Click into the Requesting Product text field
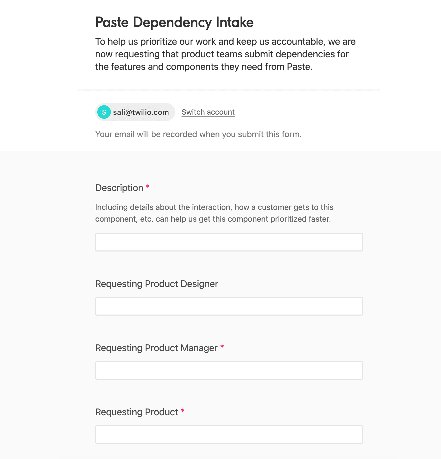This screenshot has width=441, height=459. 229,435
